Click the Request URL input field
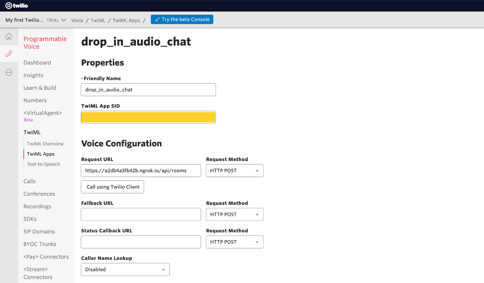484x283 pixels. coord(141,171)
